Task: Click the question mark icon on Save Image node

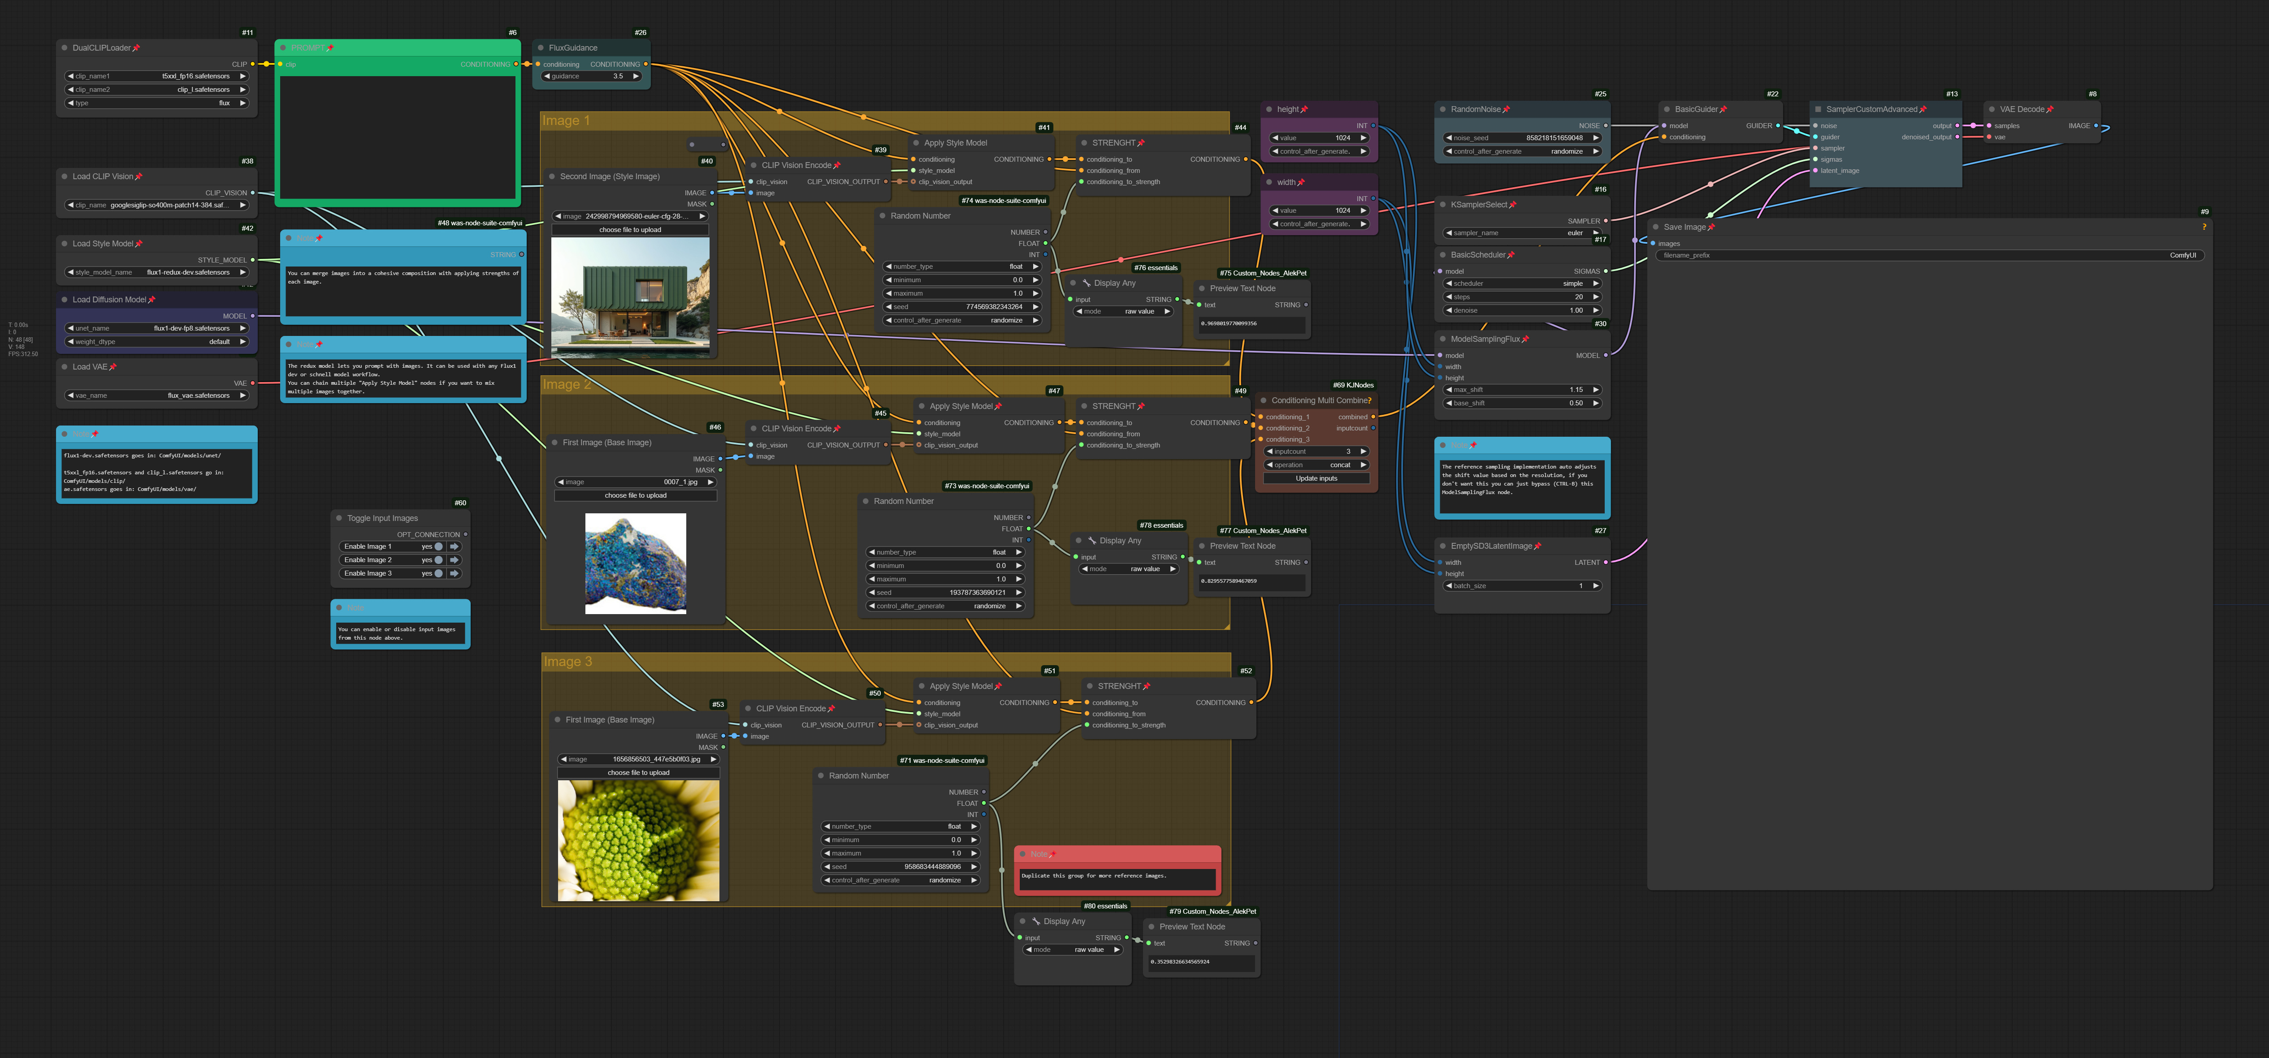Action: 2205,226
